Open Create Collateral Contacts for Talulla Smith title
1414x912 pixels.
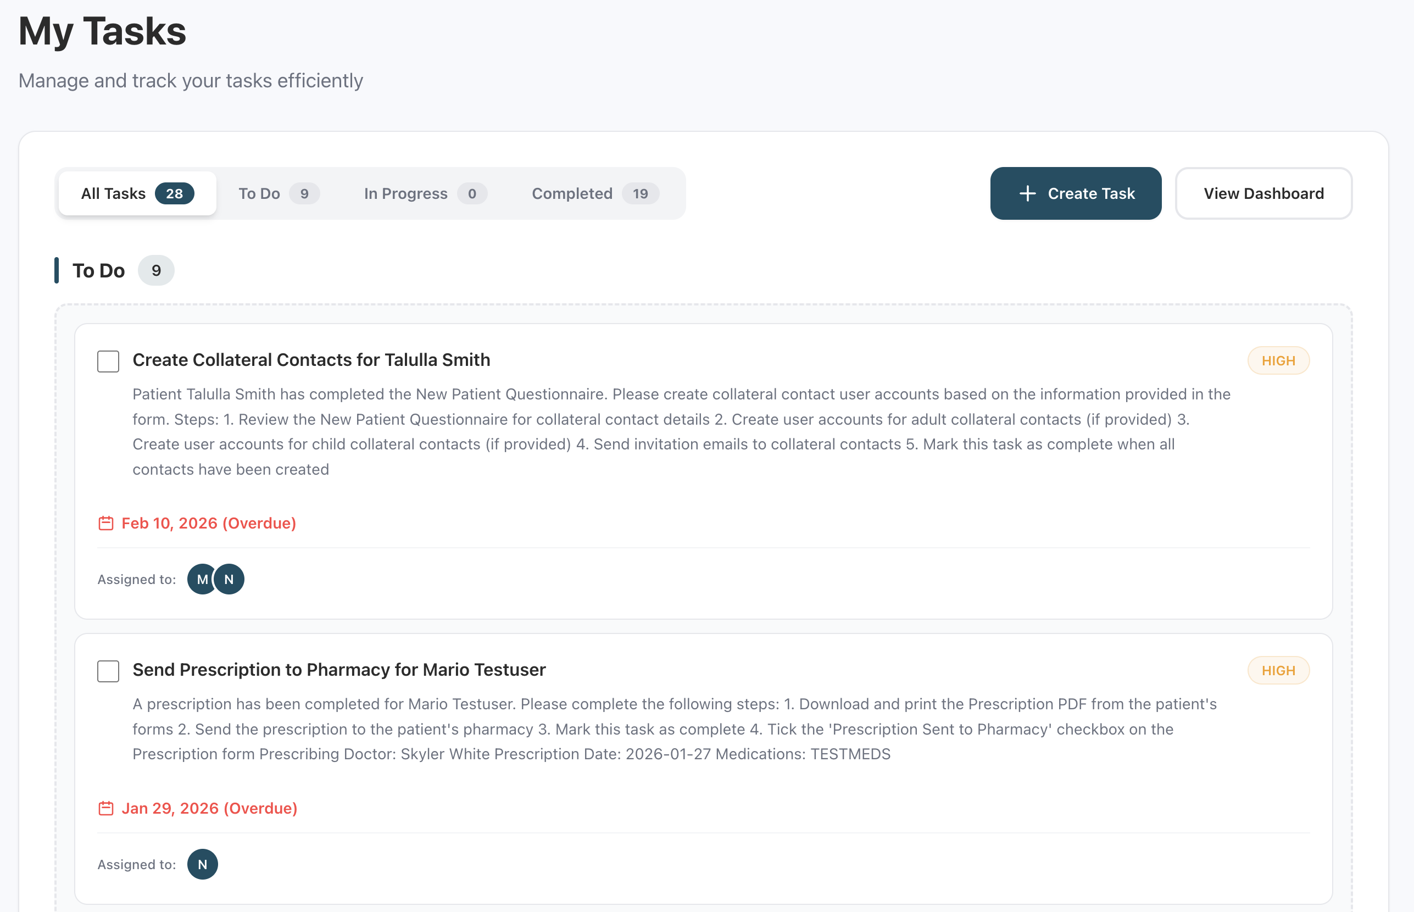click(x=311, y=360)
